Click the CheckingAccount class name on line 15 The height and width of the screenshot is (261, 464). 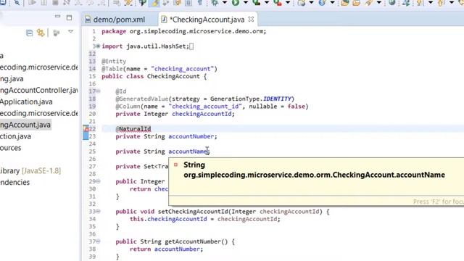coord(173,76)
